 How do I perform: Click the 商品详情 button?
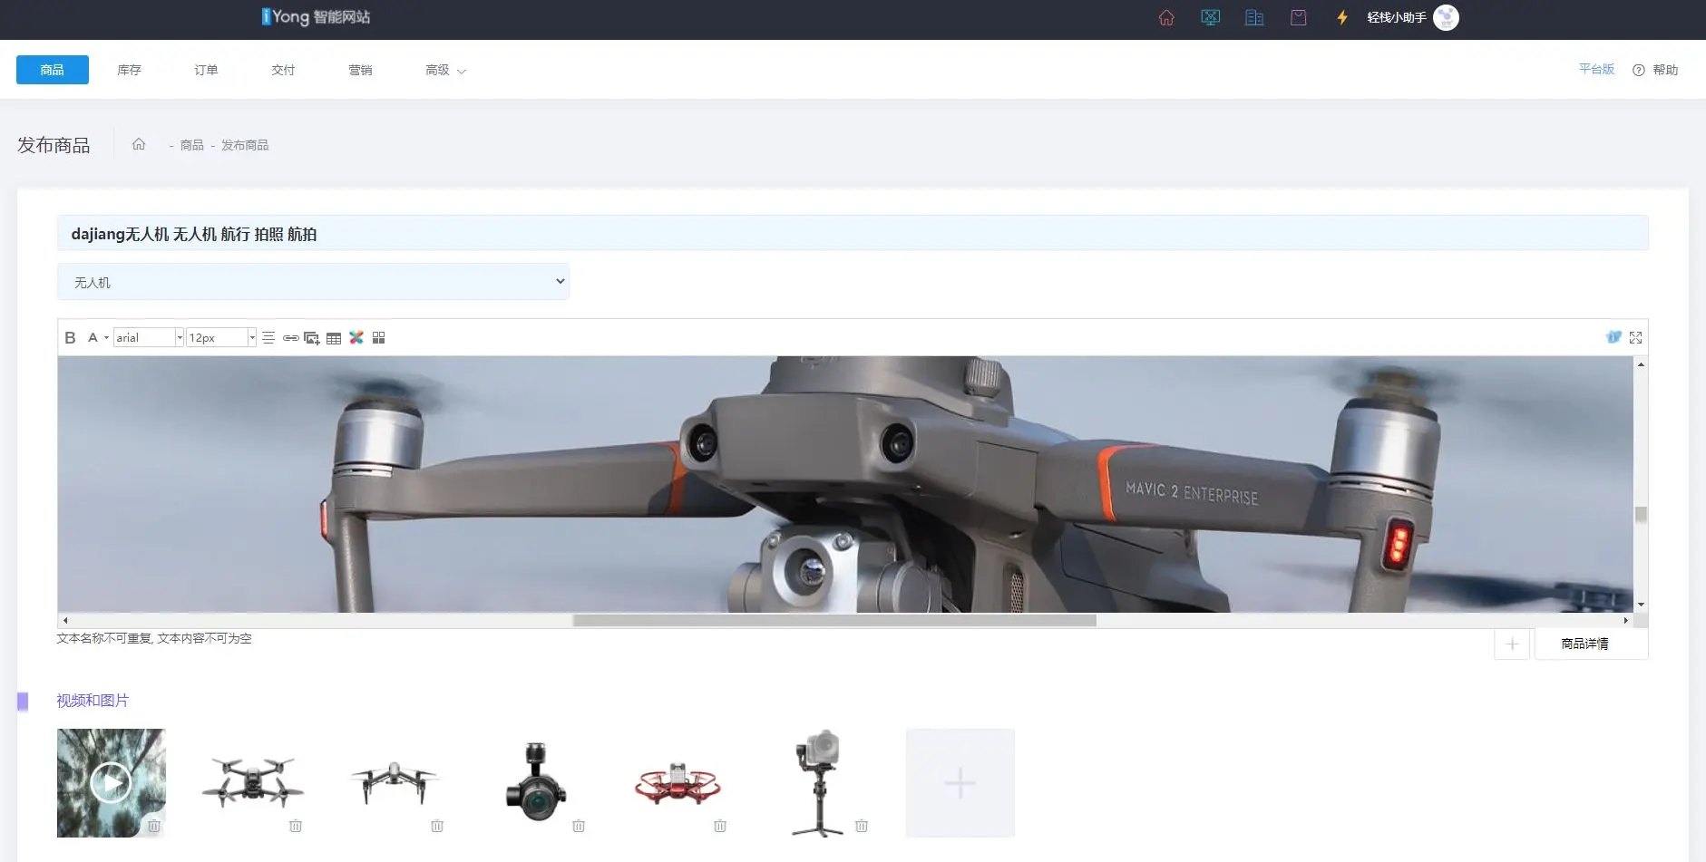(1584, 644)
